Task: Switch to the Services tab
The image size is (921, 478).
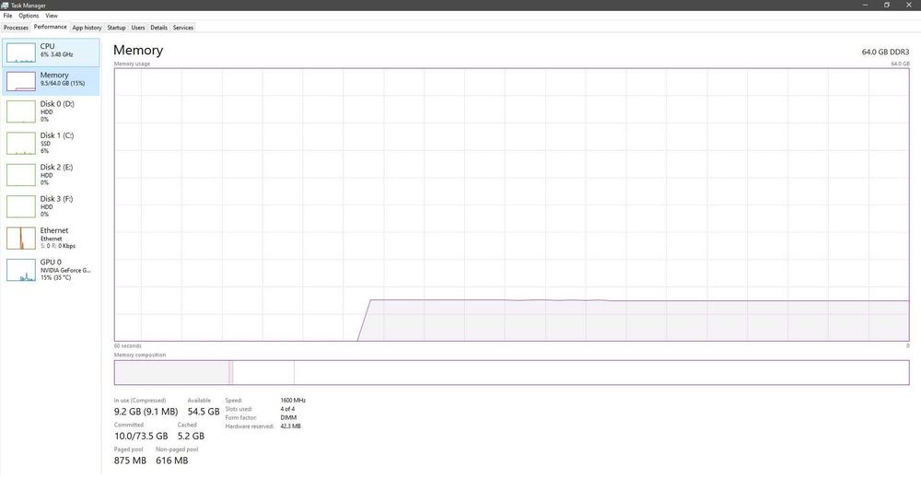Action: (182, 28)
